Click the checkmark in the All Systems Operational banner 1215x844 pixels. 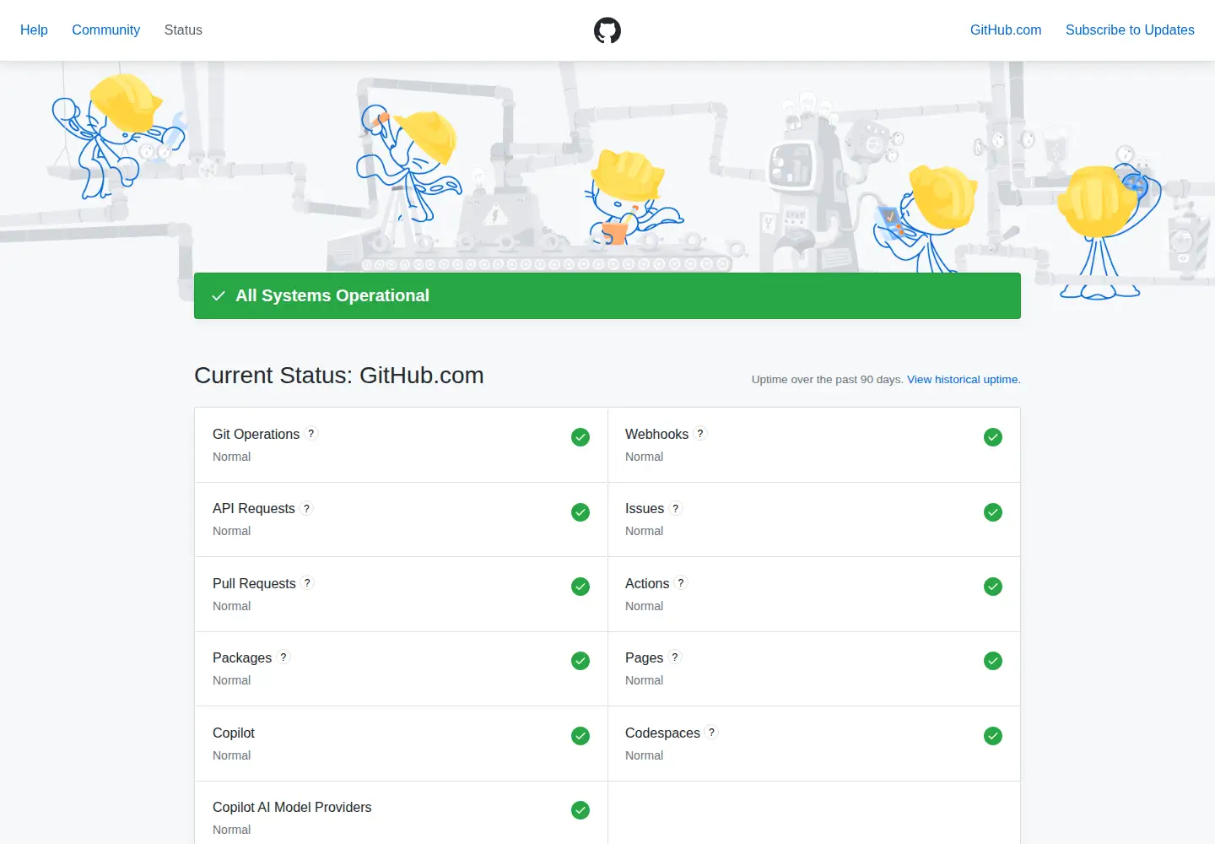click(x=219, y=295)
